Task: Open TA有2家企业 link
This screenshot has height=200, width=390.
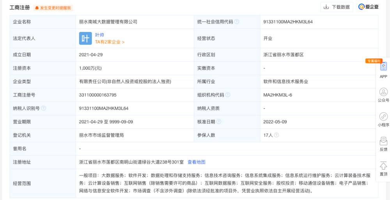Action: (110, 42)
